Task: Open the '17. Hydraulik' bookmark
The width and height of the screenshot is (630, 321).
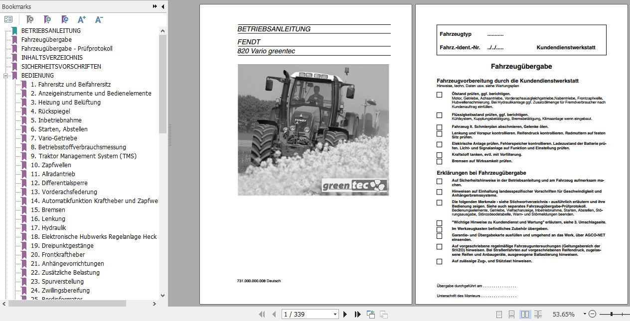Action: 48,227
